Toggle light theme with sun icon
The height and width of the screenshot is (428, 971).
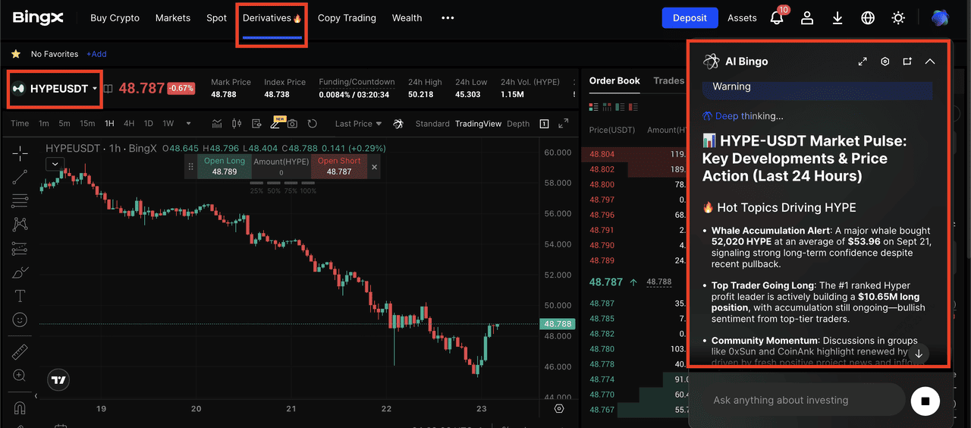click(898, 17)
